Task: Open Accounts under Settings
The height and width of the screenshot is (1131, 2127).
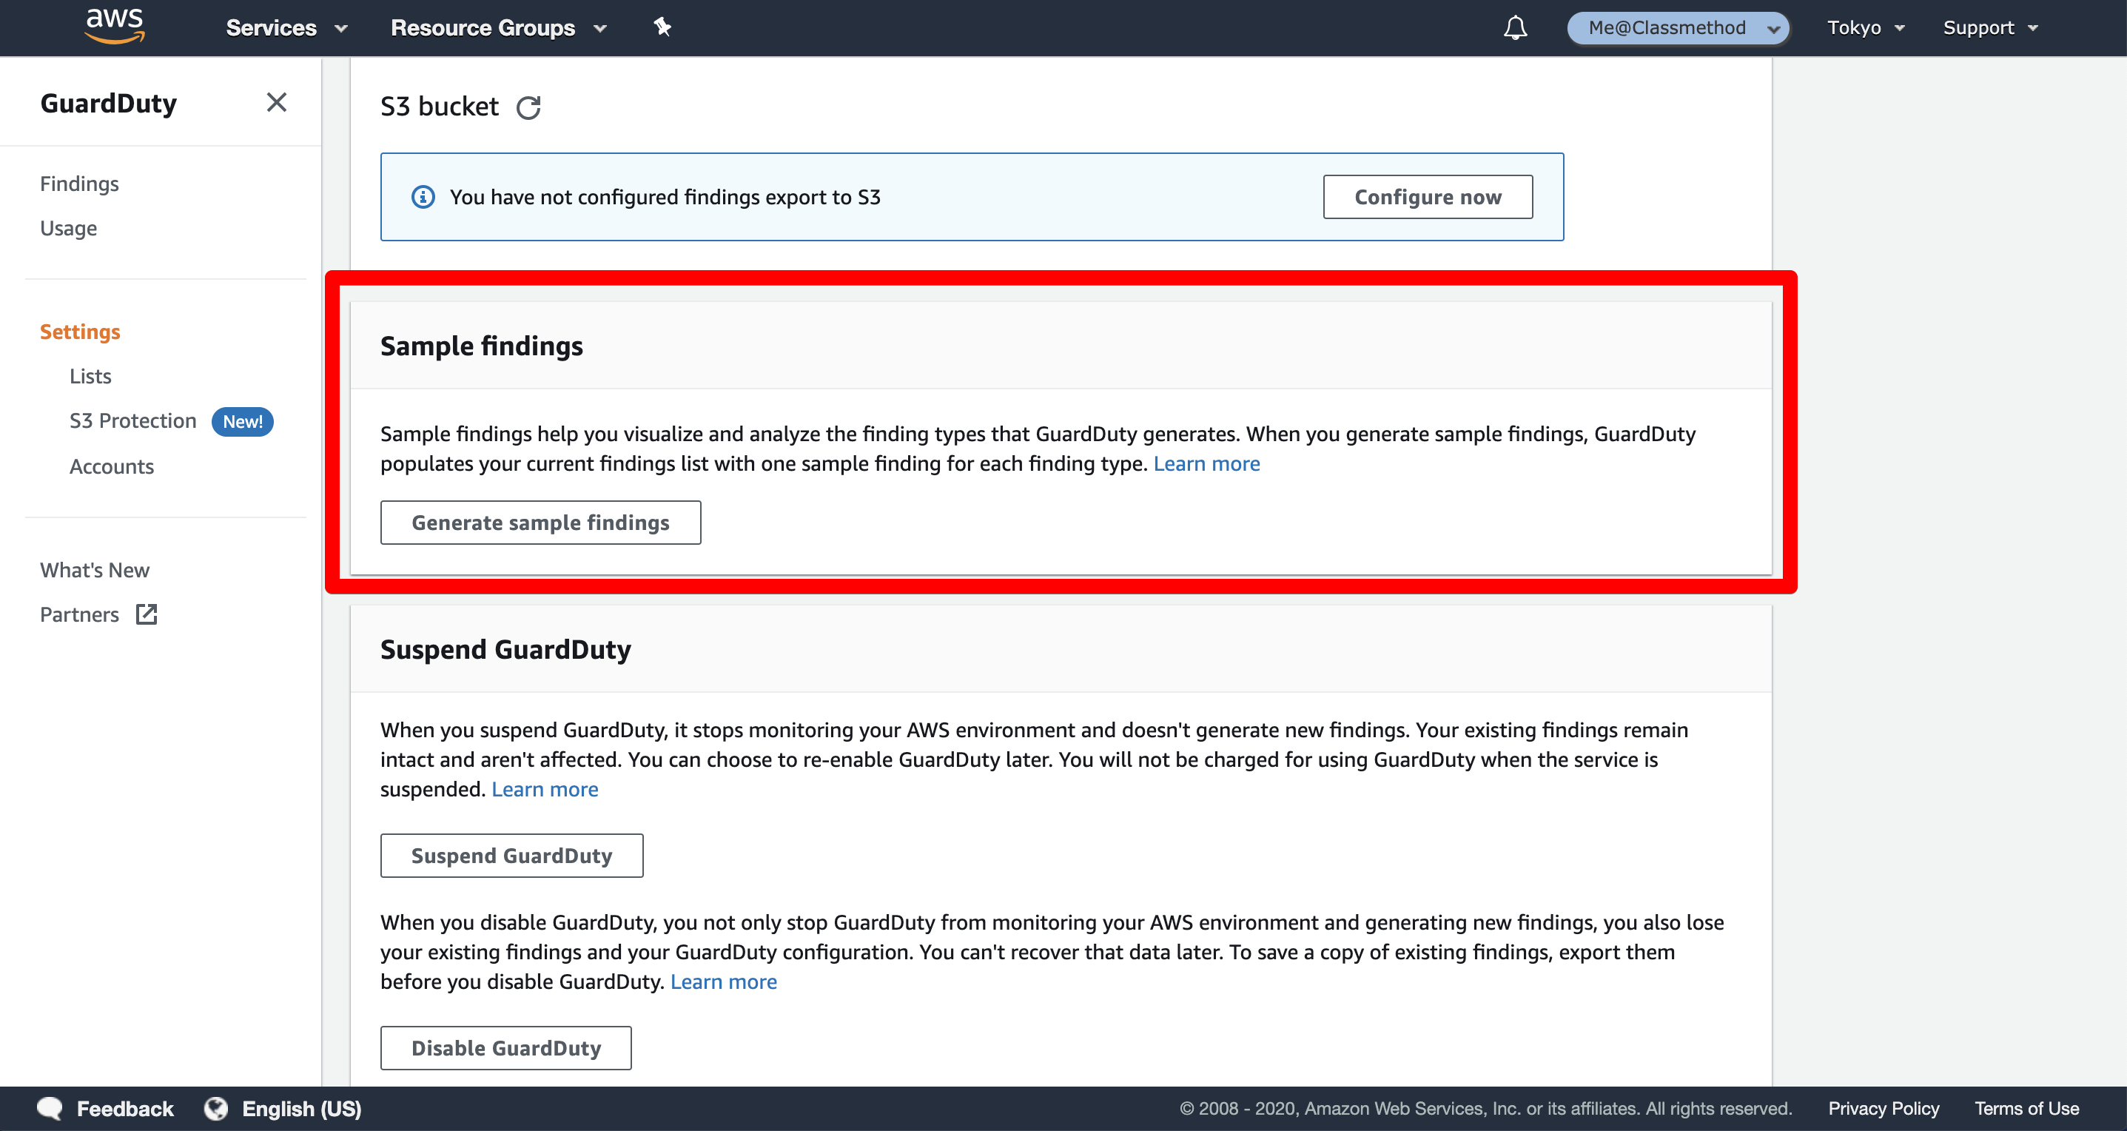Action: 112,466
